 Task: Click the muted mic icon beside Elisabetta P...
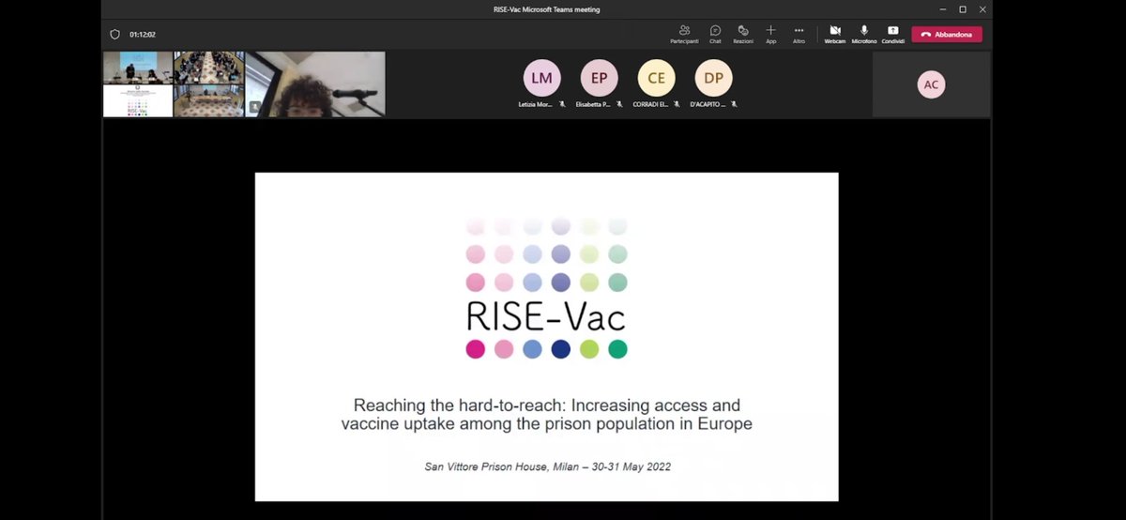point(619,104)
